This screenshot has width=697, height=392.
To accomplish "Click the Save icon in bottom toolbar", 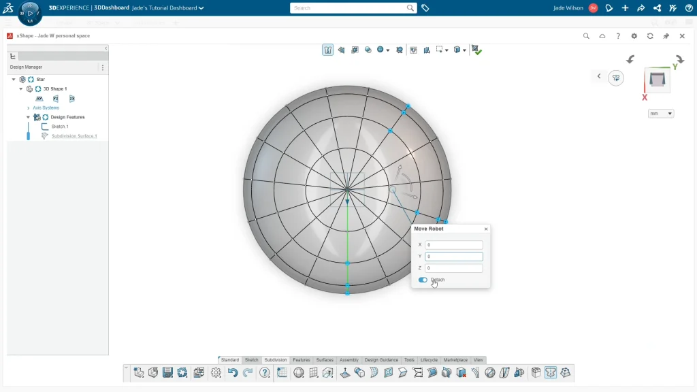I will (167, 372).
